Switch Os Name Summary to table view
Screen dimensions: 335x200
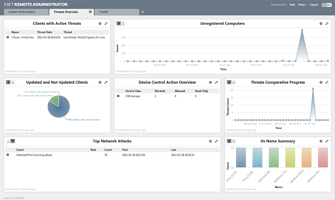click(234, 141)
